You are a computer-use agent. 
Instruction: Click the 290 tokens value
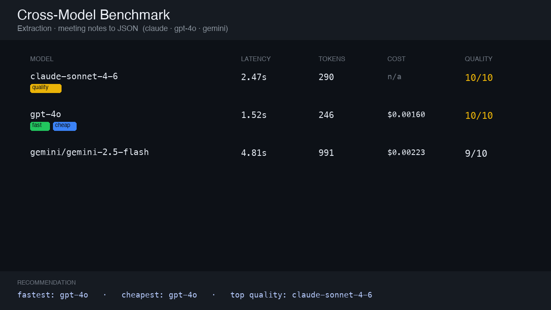pyautogui.click(x=326, y=77)
